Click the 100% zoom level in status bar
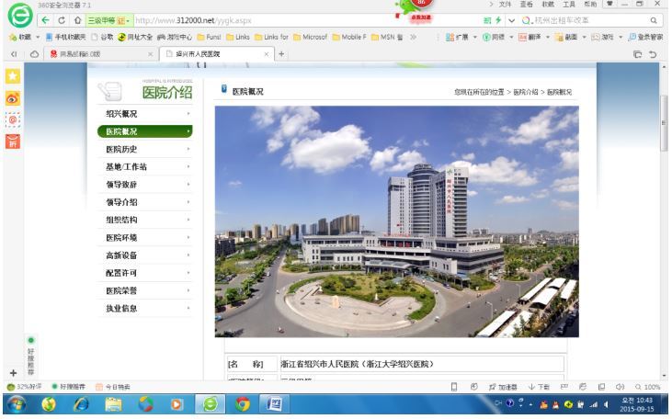Screen dimensions: 672x419 [647, 387]
